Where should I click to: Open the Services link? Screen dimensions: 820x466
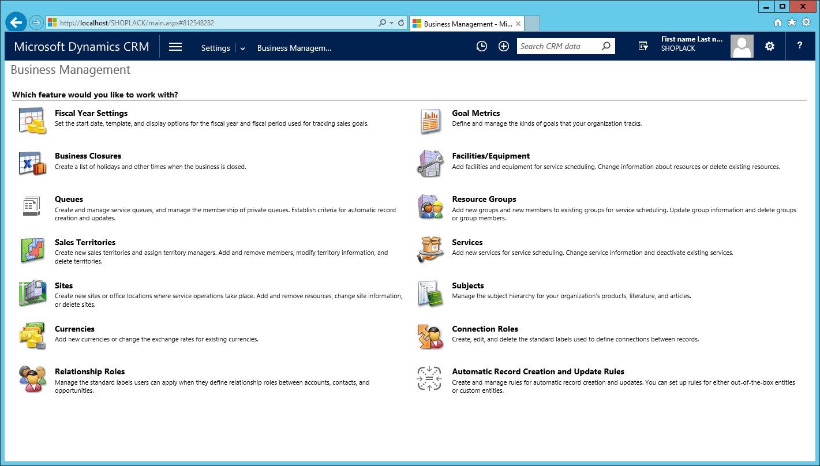coord(467,242)
